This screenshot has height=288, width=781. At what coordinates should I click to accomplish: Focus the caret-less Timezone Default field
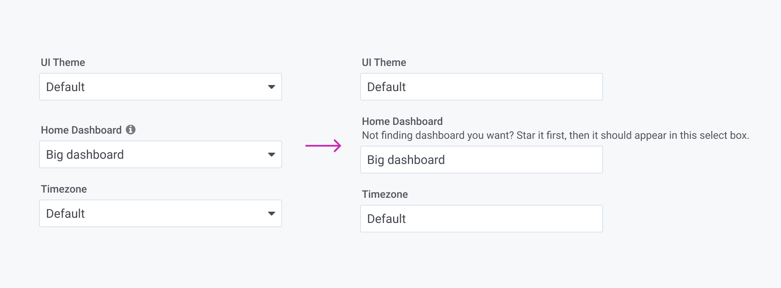[481, 219]
